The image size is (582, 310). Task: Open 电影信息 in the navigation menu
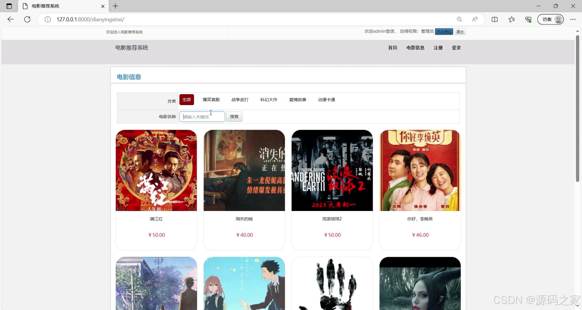click(415, 48)
